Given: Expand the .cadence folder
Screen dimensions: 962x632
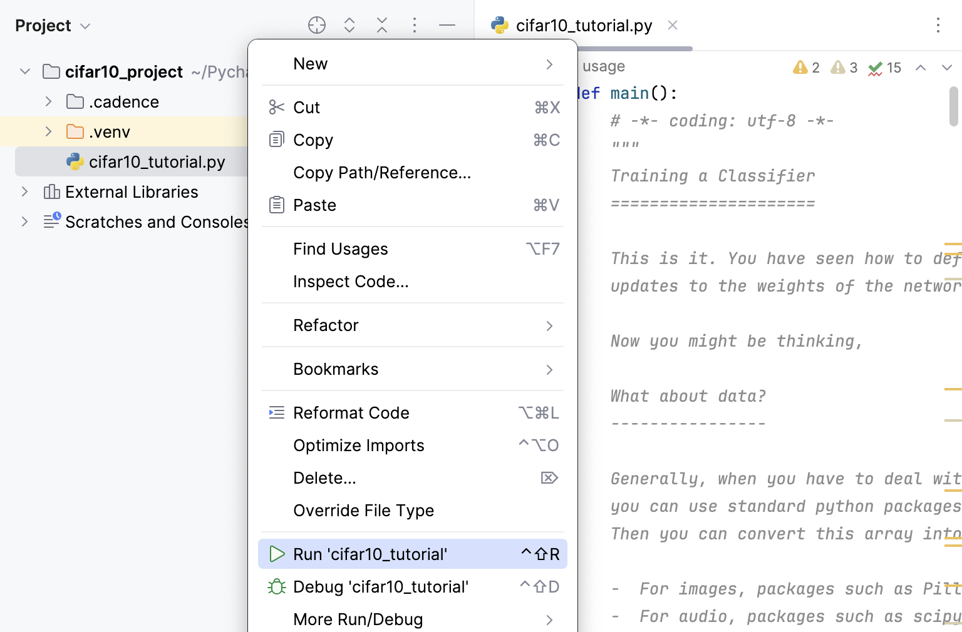Looking at the screenshot, I should [x=49, y=101].
